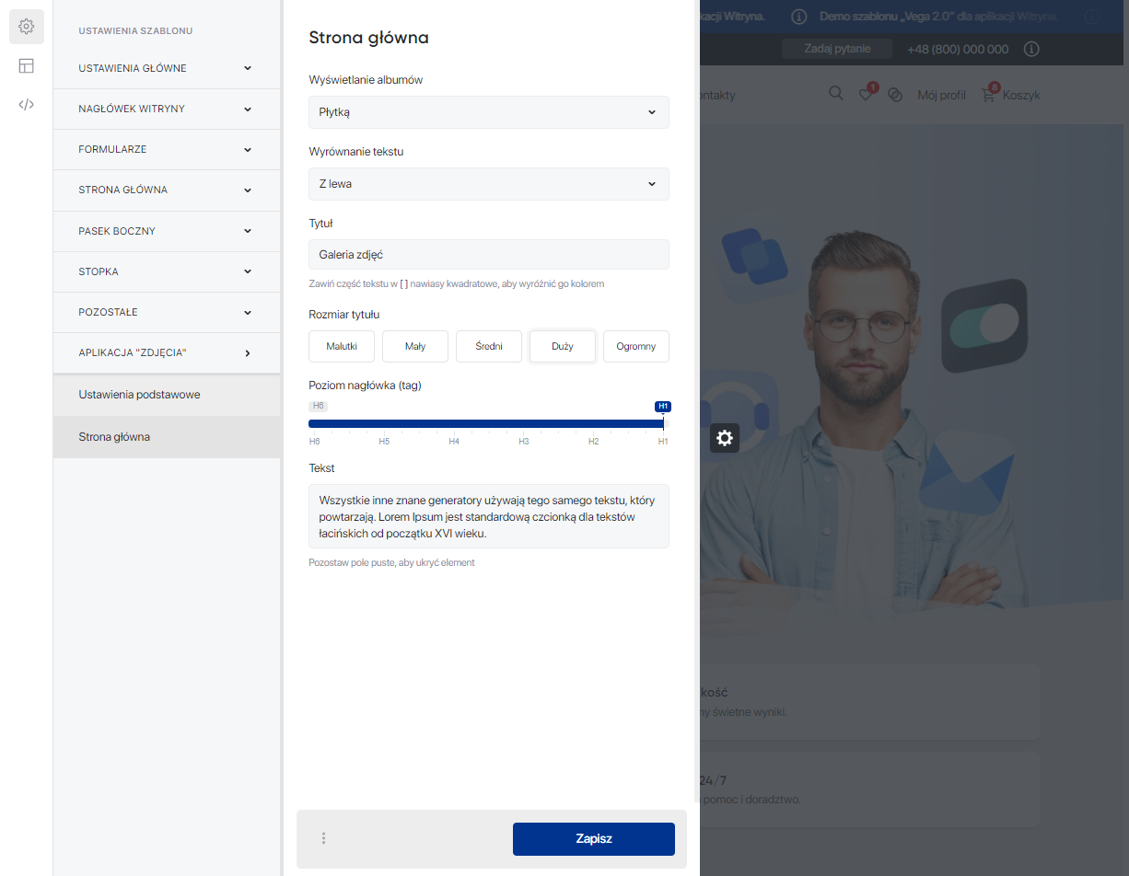
Task: Expand the Nagłówek witryny section
Action: [x=166, y=109]
